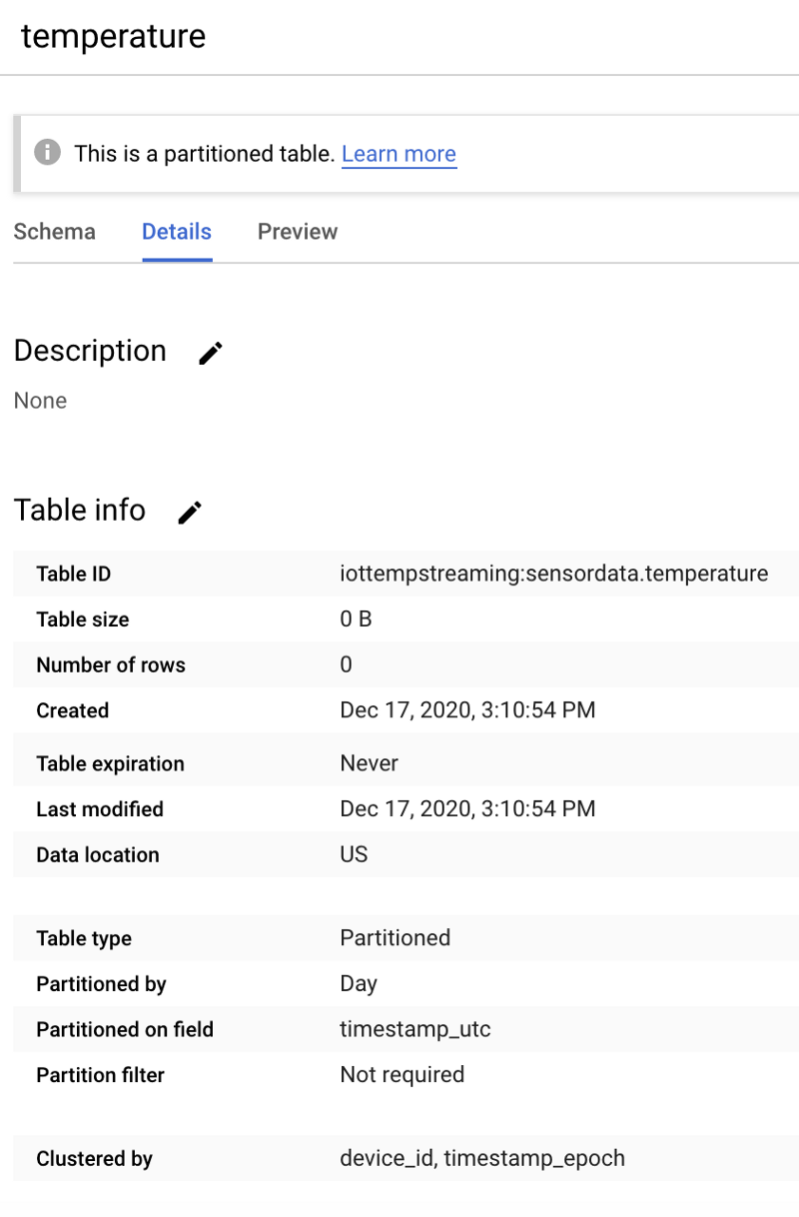Click the Created timestamp value
The image size is (799, 1217).
pos(467,710)
